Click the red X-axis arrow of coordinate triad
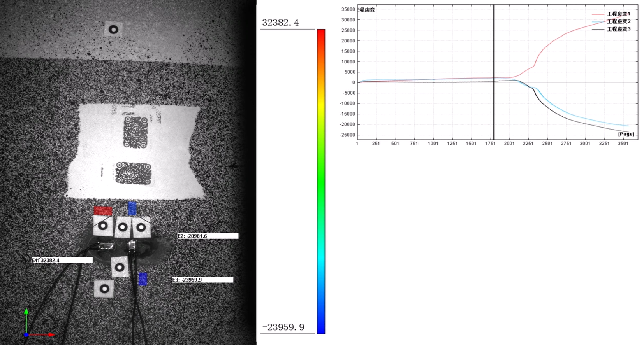Viewport: 644px width, 345px height. coord(45,334)
